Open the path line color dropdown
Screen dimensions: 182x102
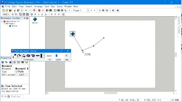coord(44,56)
